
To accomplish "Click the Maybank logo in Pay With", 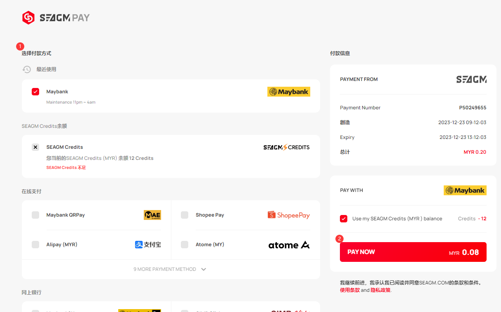I will click(x=465, y=190).
